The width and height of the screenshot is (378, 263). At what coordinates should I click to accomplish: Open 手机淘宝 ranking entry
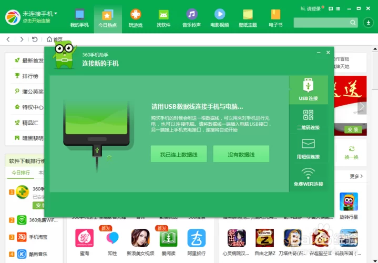click(x=28, y=237)
